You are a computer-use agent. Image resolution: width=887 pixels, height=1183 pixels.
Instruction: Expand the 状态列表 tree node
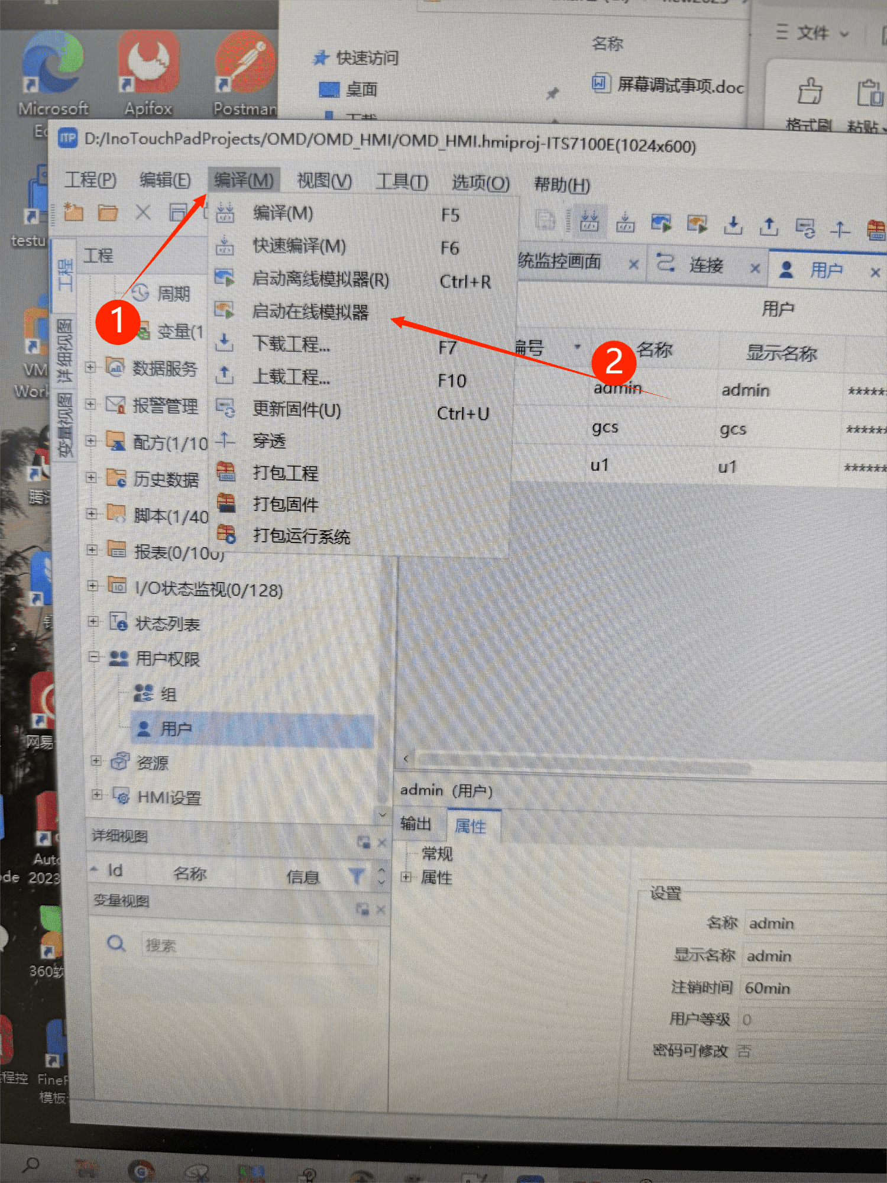[x=93, y=621]
